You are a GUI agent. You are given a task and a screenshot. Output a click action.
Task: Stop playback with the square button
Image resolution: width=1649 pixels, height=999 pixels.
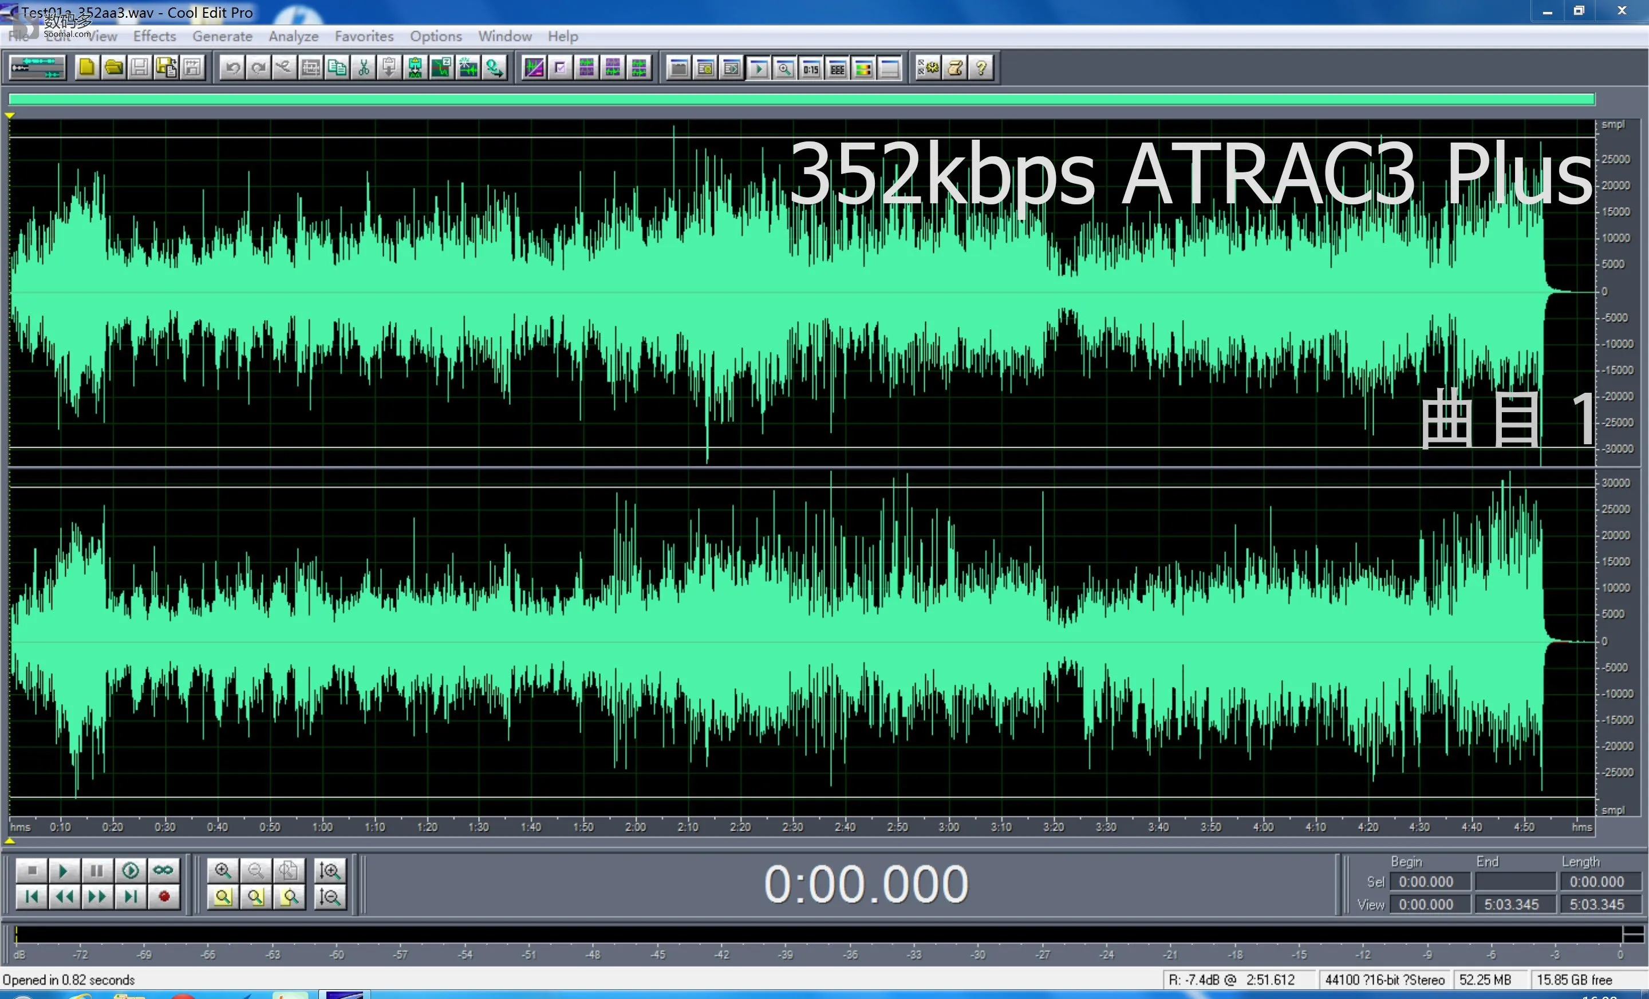tap(31, 871)
